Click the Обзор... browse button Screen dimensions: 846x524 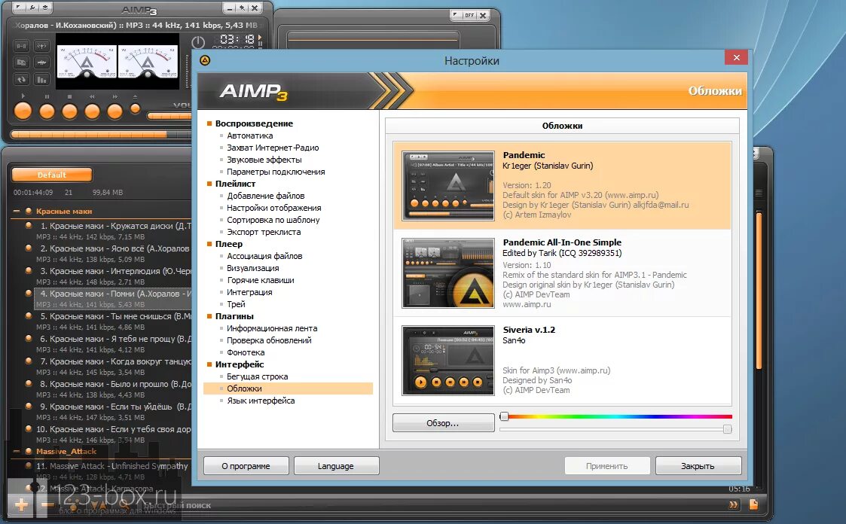443,422
